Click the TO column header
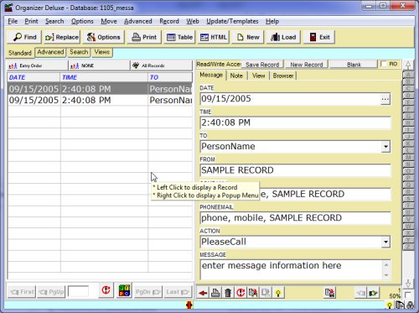This screenshot has width=419, height=313. click(x=170, y=77)
